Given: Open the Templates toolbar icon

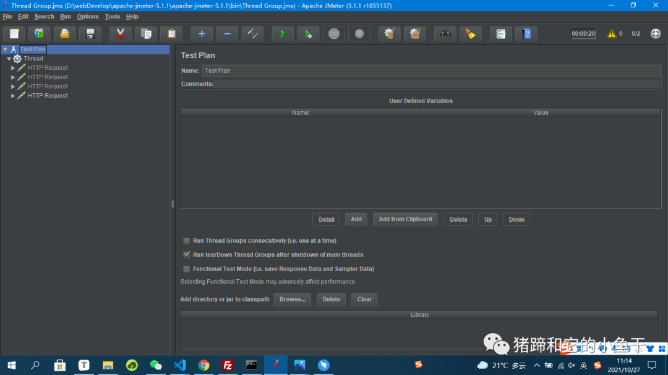Looking at the screenshot, I should [39, 33].
